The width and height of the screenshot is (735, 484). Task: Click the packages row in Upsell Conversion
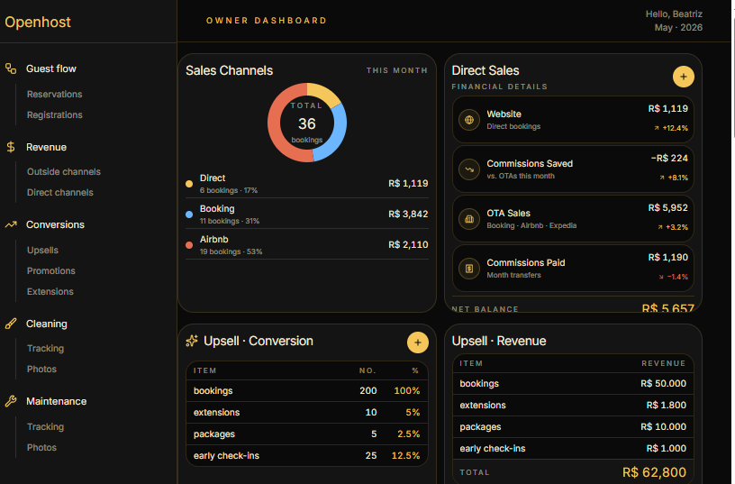coord(307,434)
